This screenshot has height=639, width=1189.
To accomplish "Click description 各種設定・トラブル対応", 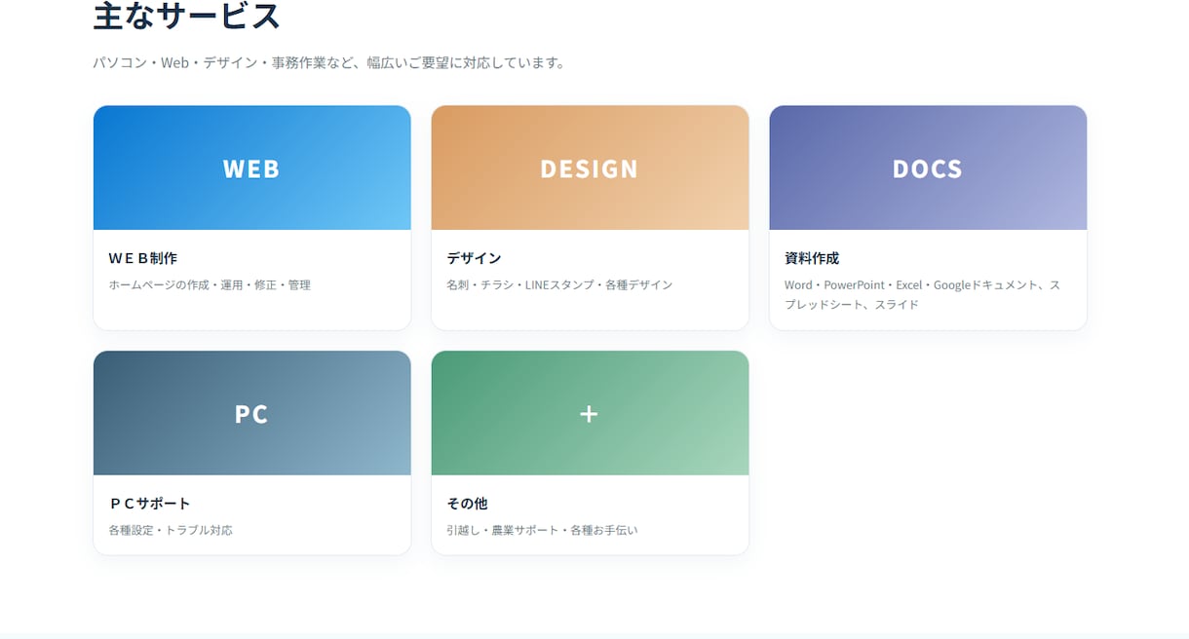I will (x=171, y=531).
